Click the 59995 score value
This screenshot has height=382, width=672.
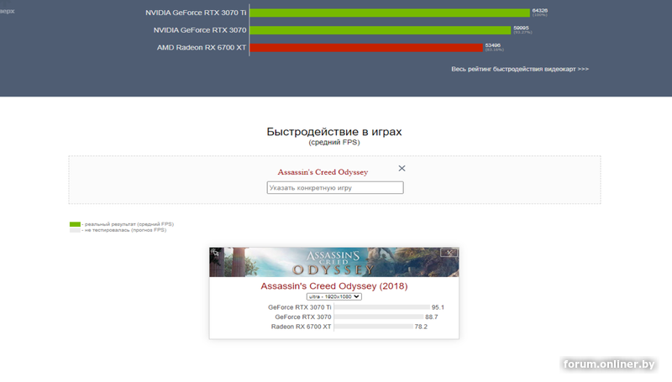521,28
